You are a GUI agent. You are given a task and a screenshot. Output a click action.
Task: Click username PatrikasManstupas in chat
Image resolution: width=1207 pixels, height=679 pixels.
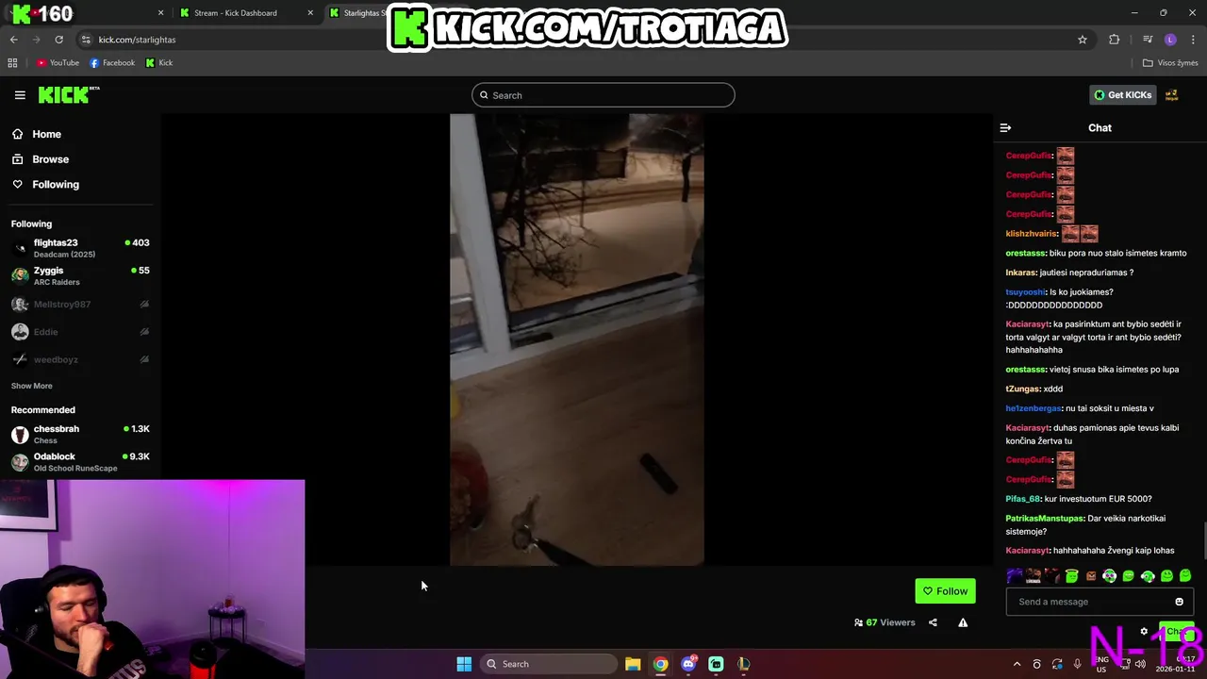tap(1045, 519)
